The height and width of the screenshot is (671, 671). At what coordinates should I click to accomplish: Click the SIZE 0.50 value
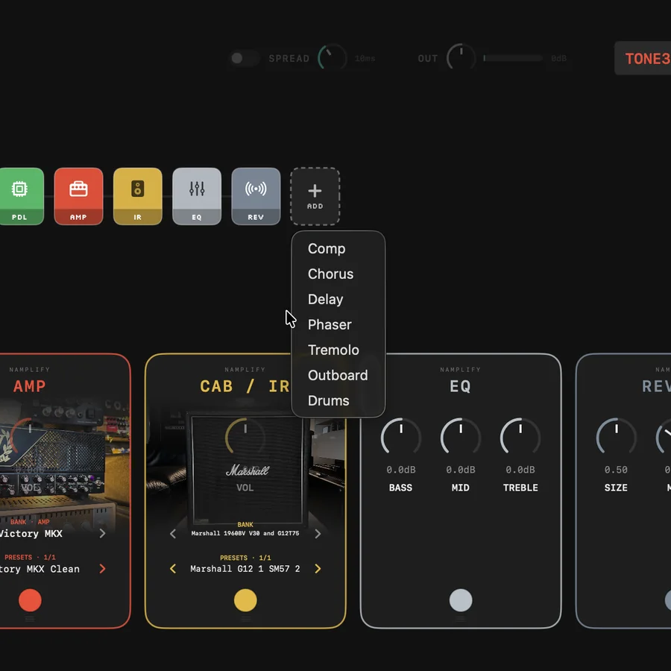coord(617,470)
